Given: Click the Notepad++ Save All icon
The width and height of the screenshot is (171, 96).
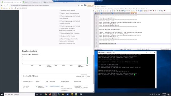Looking at the screenshot, I should 102,11.
